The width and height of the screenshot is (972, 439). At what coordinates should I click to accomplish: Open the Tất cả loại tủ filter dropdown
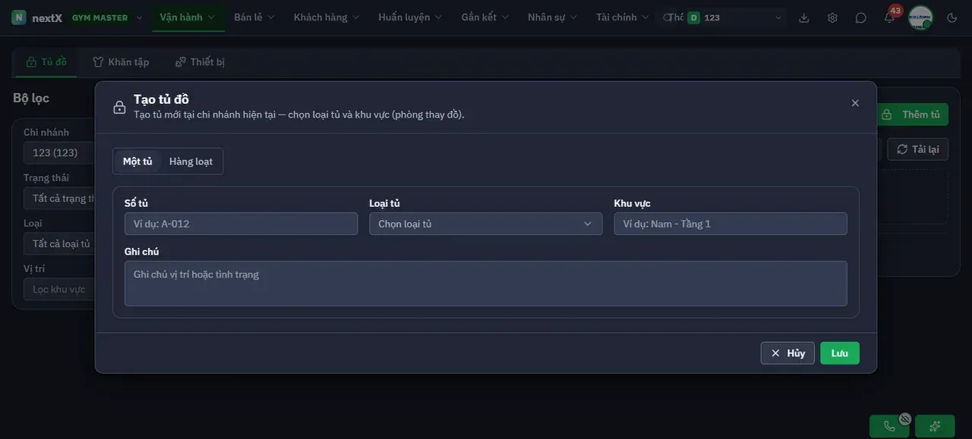click(x=59, y=244)
